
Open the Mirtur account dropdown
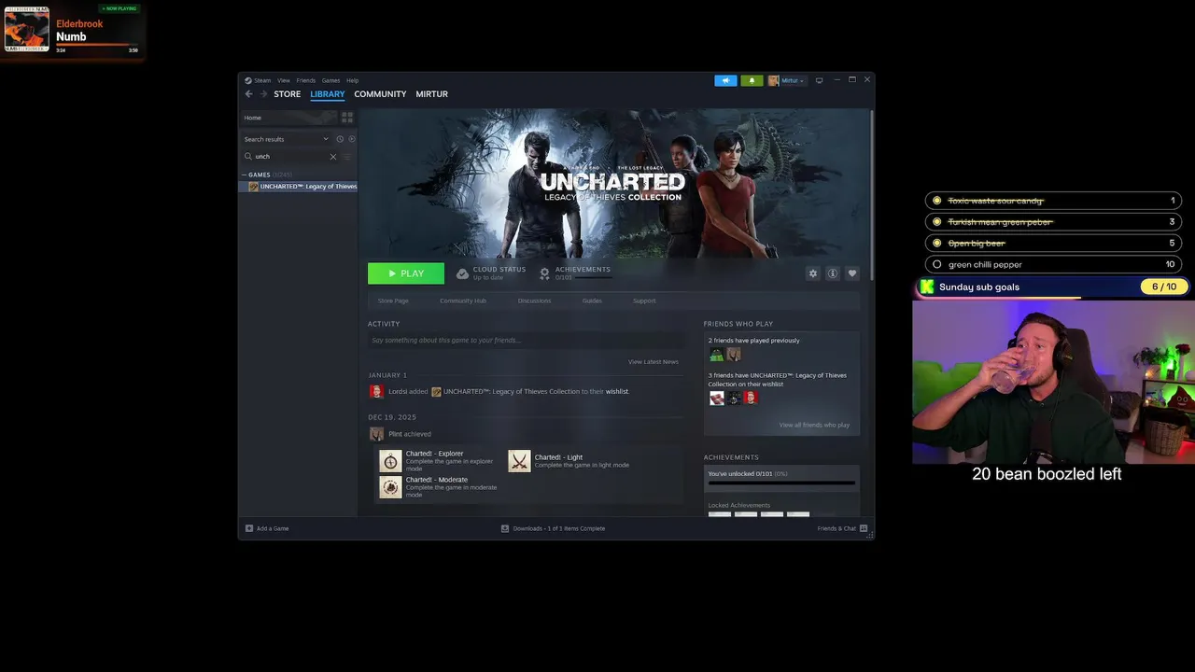pos(792,80)
